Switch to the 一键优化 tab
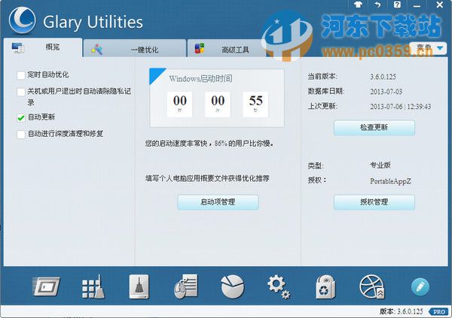 coord(135,49)
